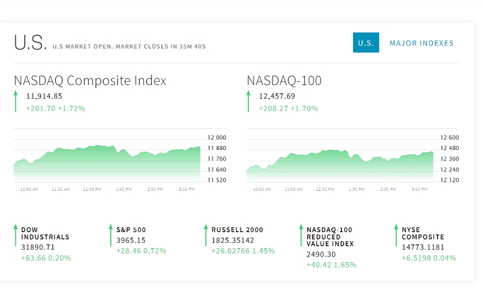Image resolution: width=483 pixels, height=303 pixels.
Task: Open NASDAQ-100 Reduced Value Index link
Action: click(x=330, y=237)
